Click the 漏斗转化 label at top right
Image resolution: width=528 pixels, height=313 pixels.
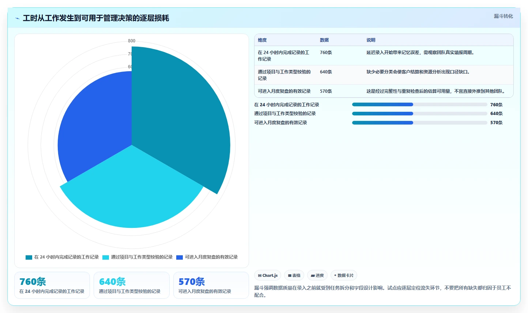pyautogui.click(x=503, y=16)
